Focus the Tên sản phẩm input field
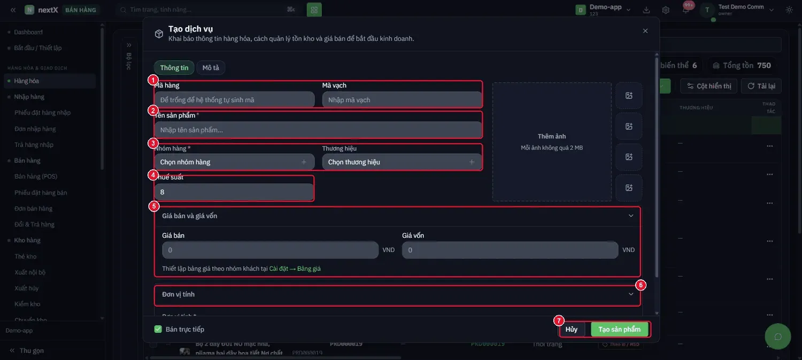 point(318,130)
